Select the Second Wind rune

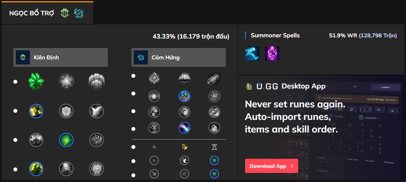[66, 140]
